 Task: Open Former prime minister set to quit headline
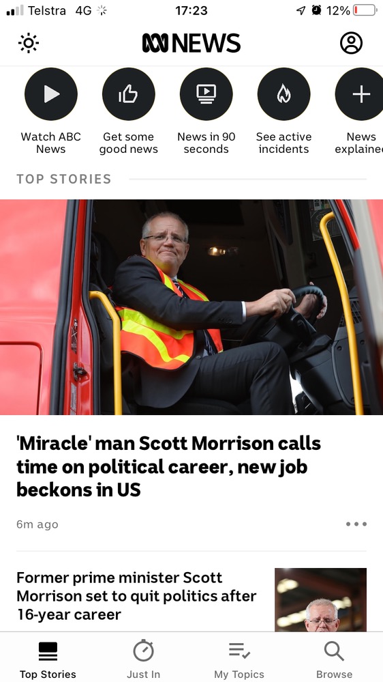(x=136, y=596)
